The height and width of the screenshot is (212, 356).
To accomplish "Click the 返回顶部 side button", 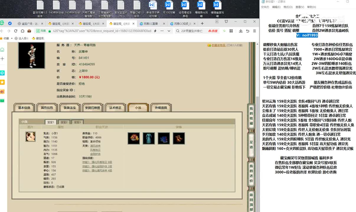I will [251, 202].
